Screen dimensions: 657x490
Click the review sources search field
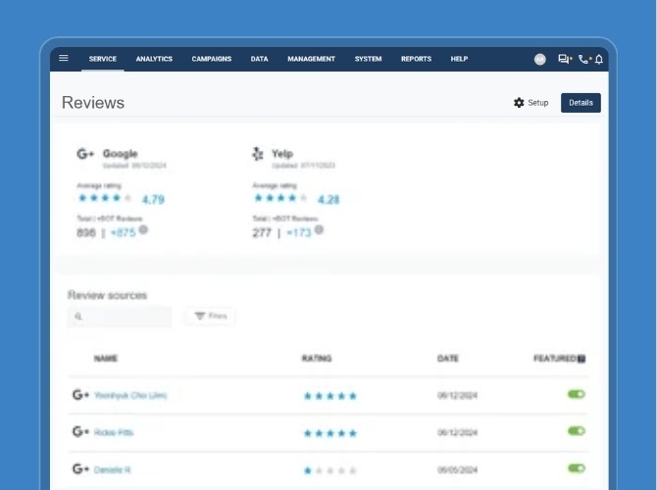click(120, 317)
